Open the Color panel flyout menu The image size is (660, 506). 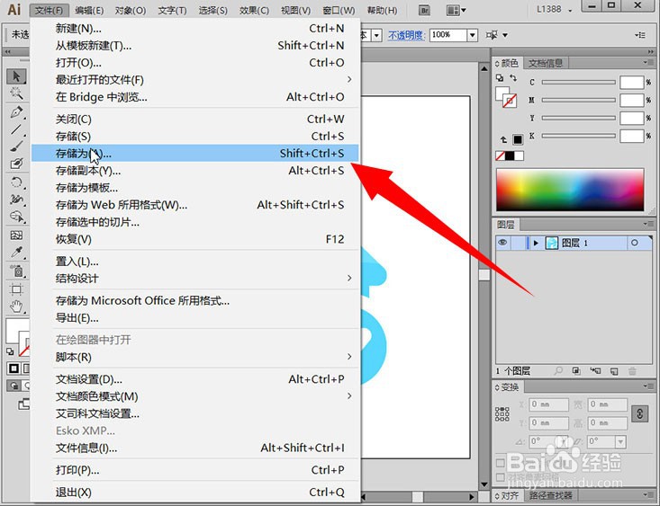[648, 63]
